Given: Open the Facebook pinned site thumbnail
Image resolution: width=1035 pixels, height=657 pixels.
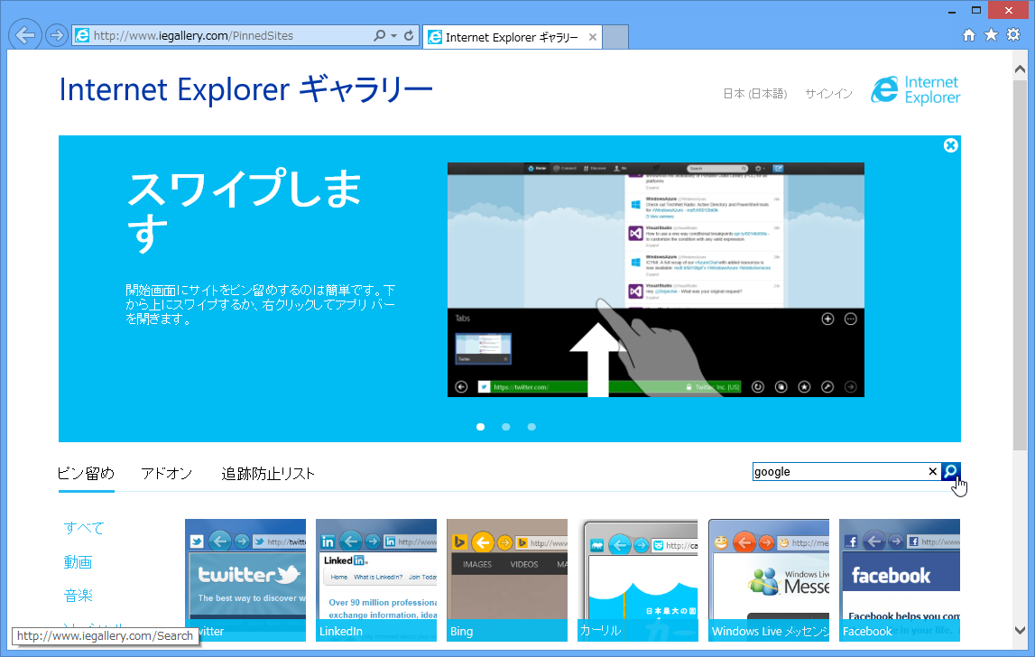Looking at the screenshot, I should pyautogui.click(x=900, y=579).
